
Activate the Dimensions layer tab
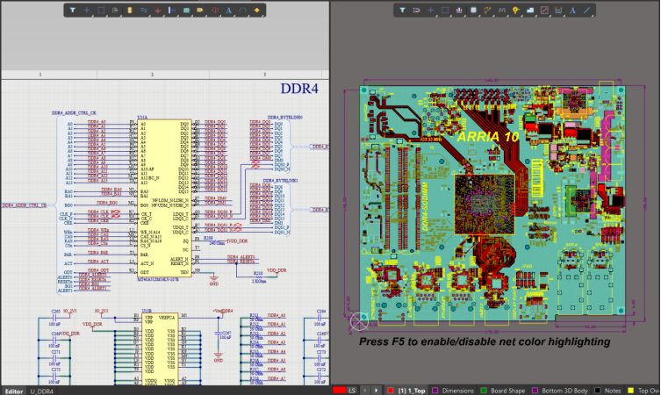[454, 390]
